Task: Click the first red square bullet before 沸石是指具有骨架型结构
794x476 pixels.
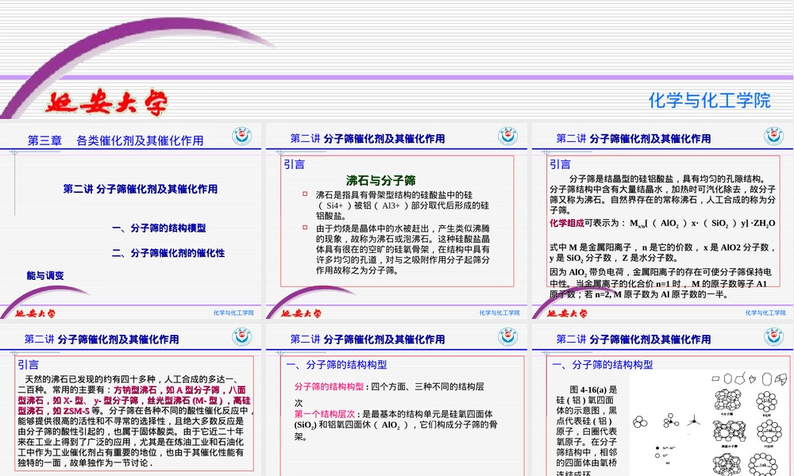Action: click(305, 194)
